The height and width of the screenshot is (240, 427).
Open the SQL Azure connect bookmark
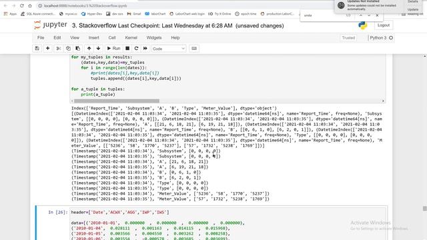point(38,14)
